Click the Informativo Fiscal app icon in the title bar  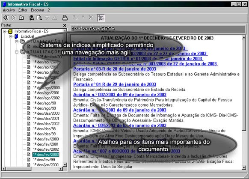point(5,4)
